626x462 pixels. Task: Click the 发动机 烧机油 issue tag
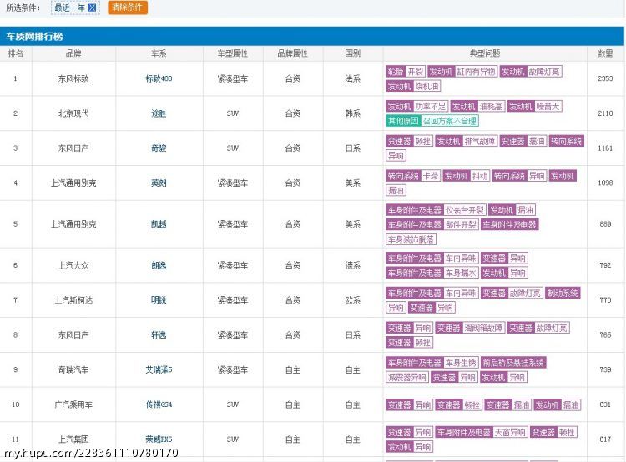tap(413, 86)
